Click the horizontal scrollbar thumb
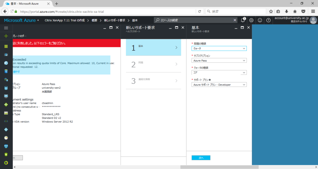This screenshot has height=169, width=318. [x=219, y=167]
